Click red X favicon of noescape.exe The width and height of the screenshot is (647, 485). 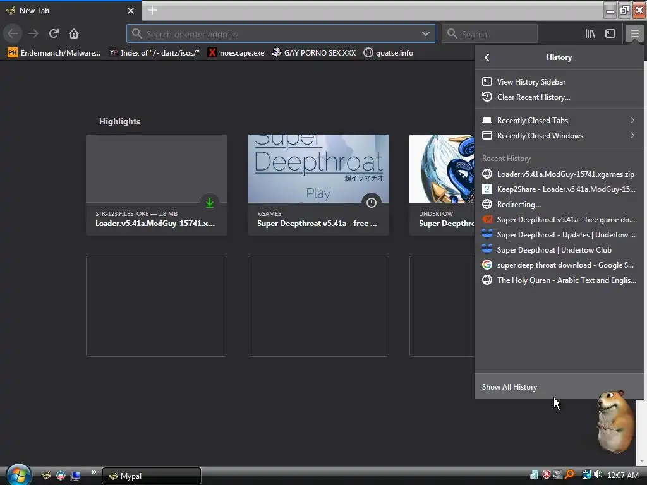212,53
